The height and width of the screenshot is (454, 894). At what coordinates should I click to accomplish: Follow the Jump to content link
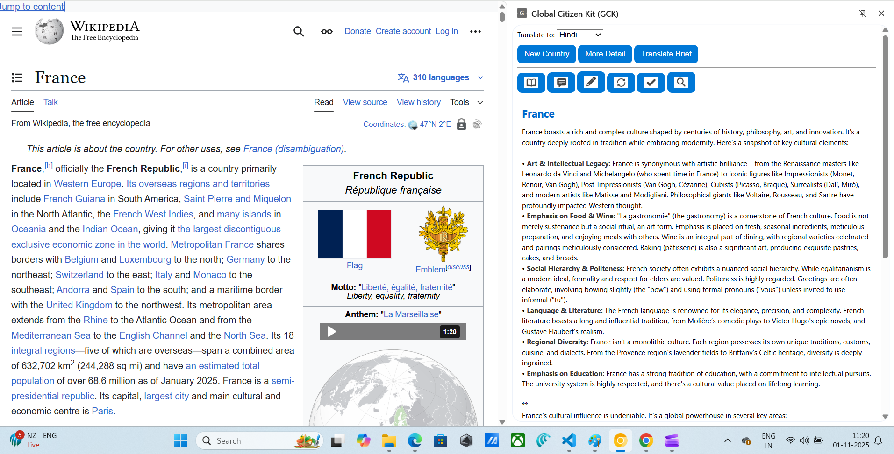32,7
